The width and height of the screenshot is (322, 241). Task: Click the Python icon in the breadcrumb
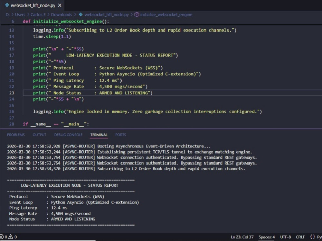pyautogui.click(x=81, y=14)
